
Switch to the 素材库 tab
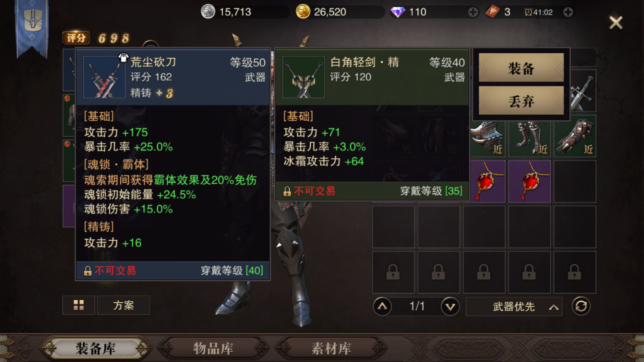[x=331, y=348]
